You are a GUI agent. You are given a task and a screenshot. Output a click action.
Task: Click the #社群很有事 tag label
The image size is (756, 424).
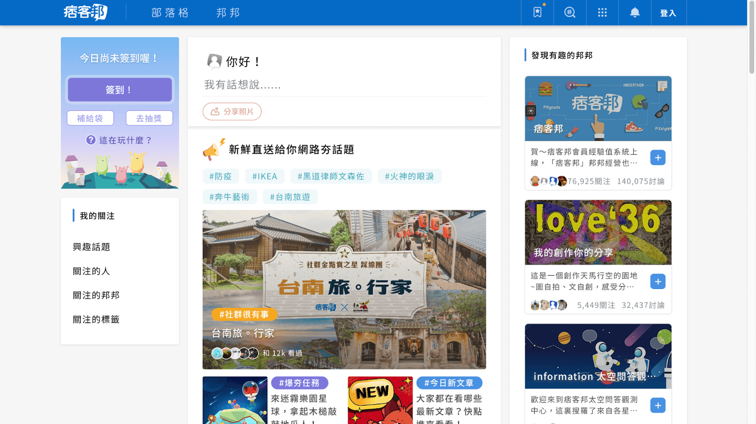tap(244, 314)
